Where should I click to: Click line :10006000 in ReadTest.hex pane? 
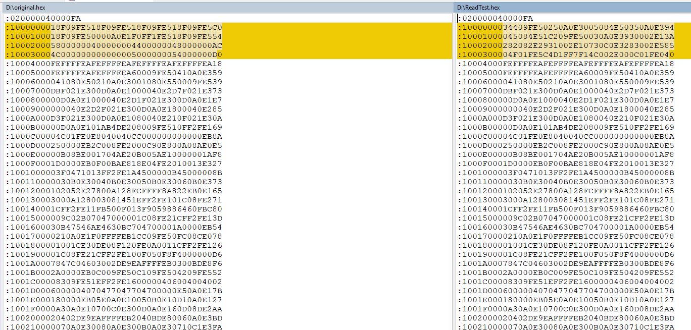566,82
